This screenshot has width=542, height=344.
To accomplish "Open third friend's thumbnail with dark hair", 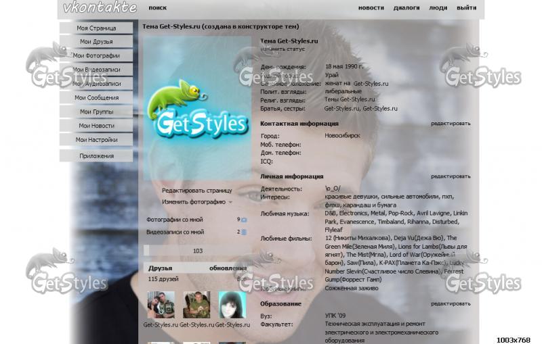I will coord(232,305).
